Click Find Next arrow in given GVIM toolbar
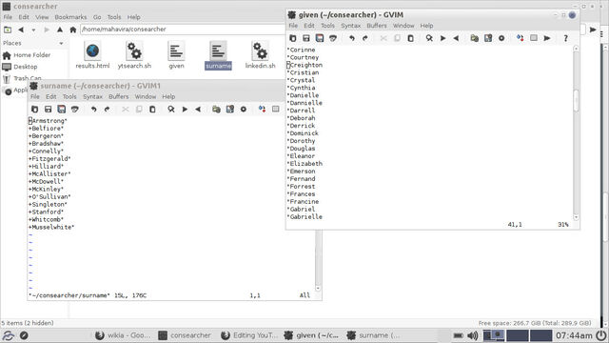This screenshot has width=609, height=343. [442, 38]
